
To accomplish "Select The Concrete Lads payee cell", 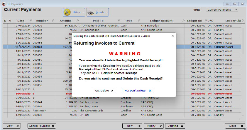I will 99,111.
